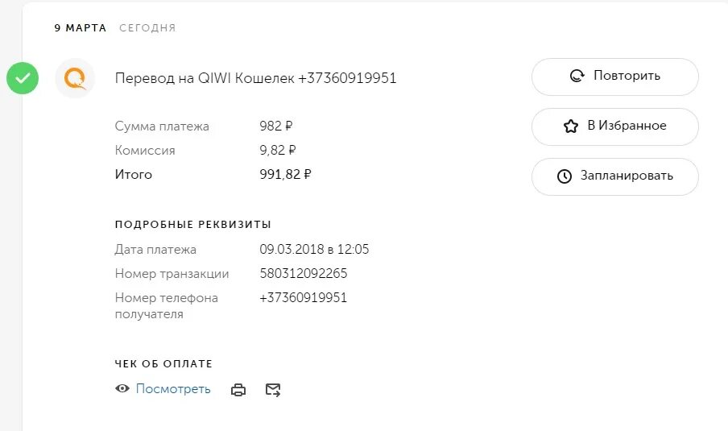Screen dimensions: 728x431
Task: Add payment to favorites via В Избранное
Action: (x=614, y=126)
